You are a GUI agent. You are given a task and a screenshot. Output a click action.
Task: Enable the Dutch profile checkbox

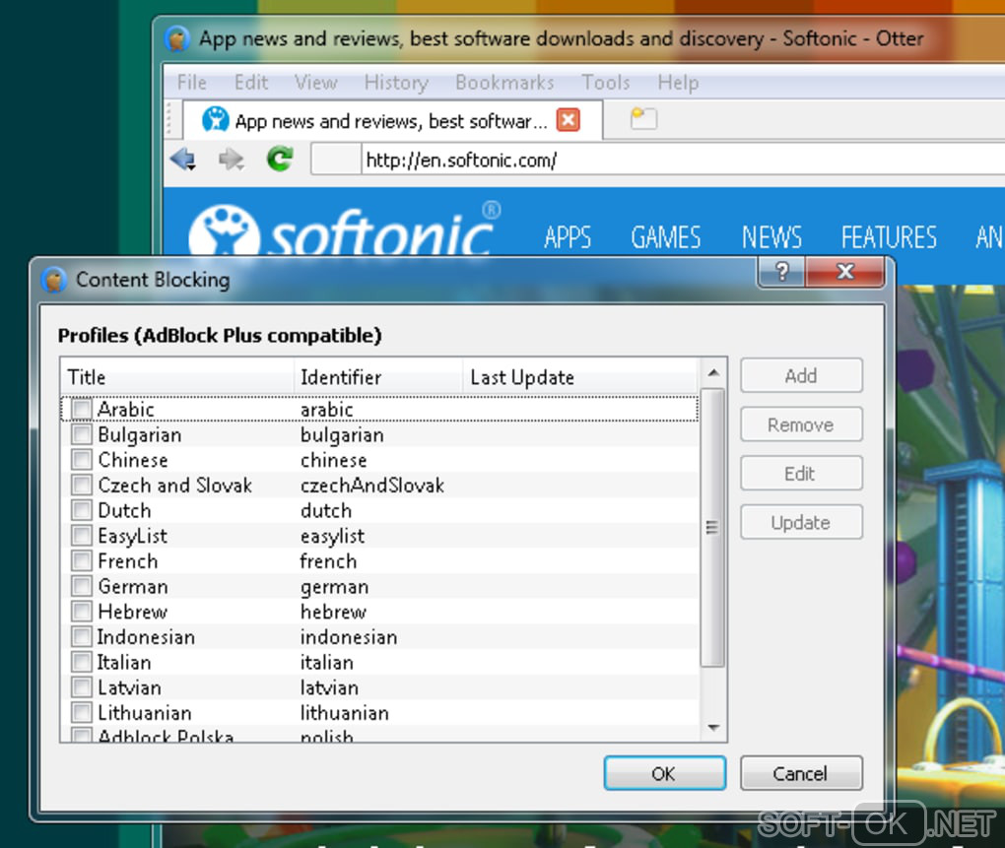coord(82,510)
